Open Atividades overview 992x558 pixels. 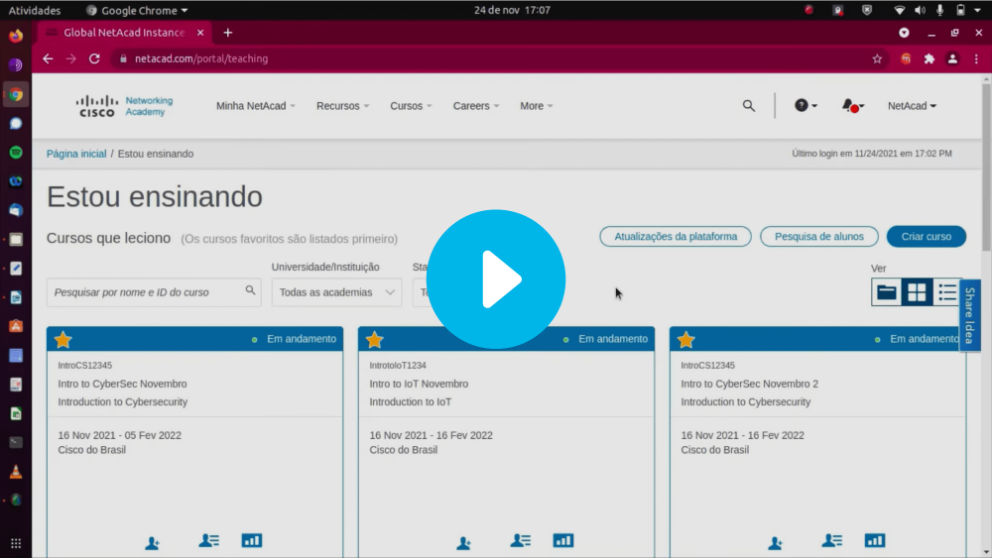tap(34, 10)
